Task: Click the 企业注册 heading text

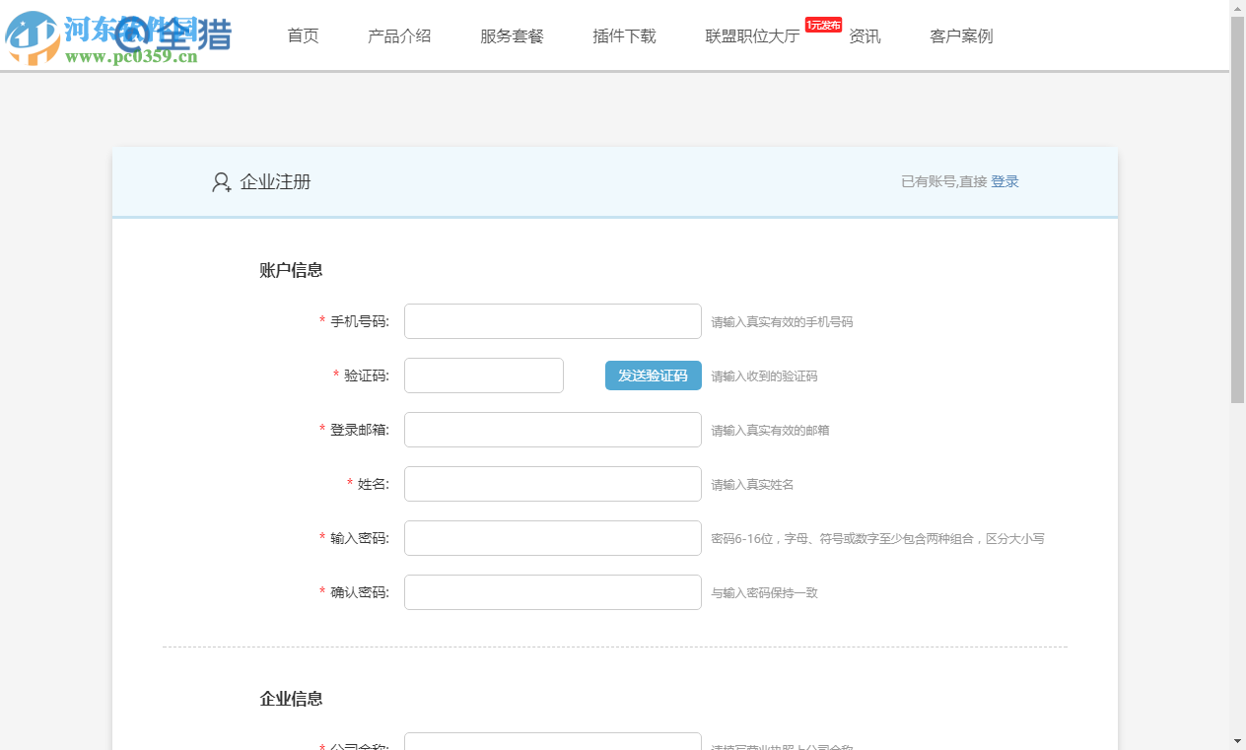Action: [275, 182]
